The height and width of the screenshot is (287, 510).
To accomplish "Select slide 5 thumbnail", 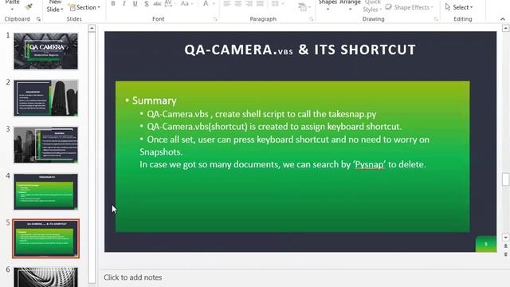I will click(45, 238).
